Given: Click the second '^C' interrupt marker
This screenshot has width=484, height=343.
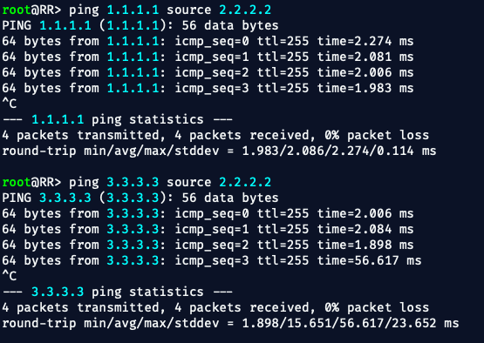Looking at the screenshot, I should click(x=10, y=276).
